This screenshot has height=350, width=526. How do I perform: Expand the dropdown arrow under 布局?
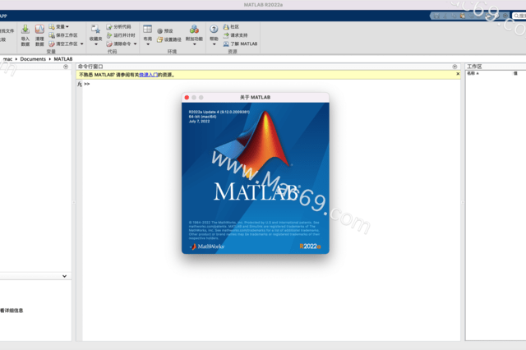click(148, 44)
